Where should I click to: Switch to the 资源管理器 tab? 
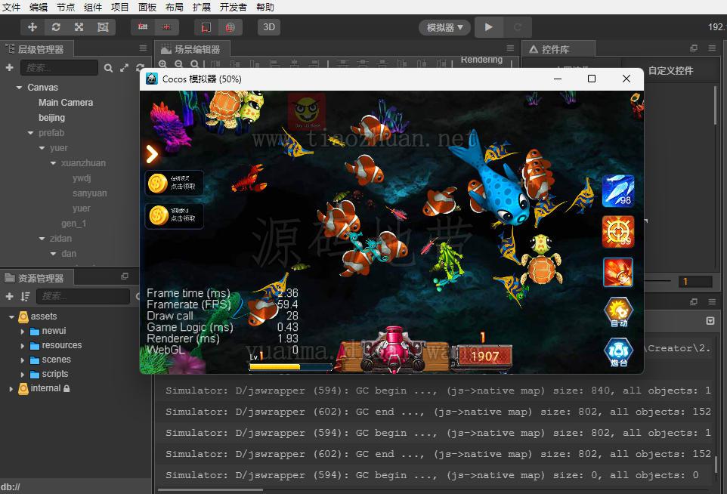tap(36, 278)
